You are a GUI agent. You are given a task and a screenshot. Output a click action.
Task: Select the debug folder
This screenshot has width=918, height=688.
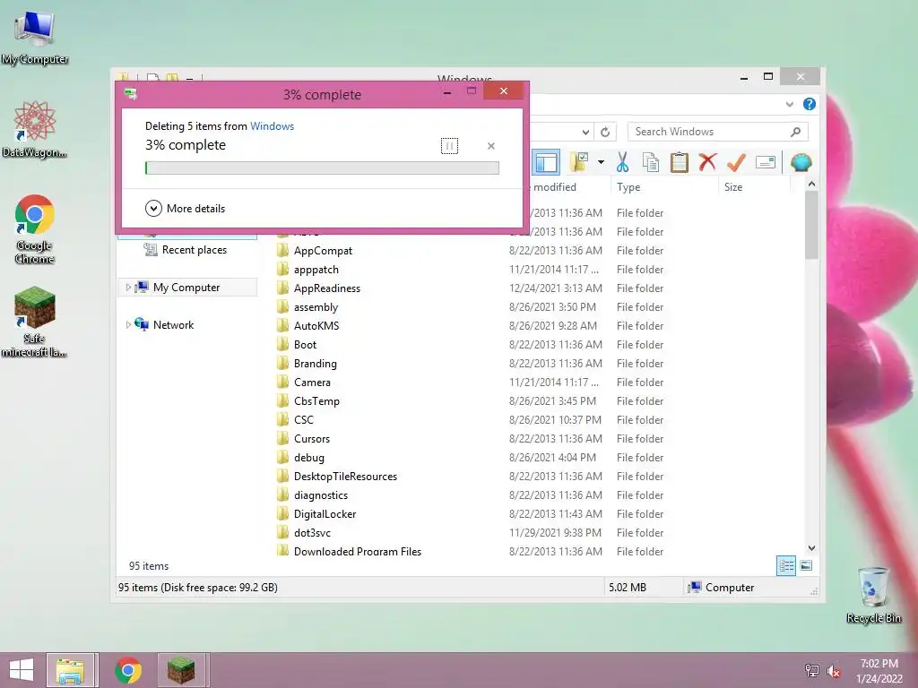[x=308, y=458]
